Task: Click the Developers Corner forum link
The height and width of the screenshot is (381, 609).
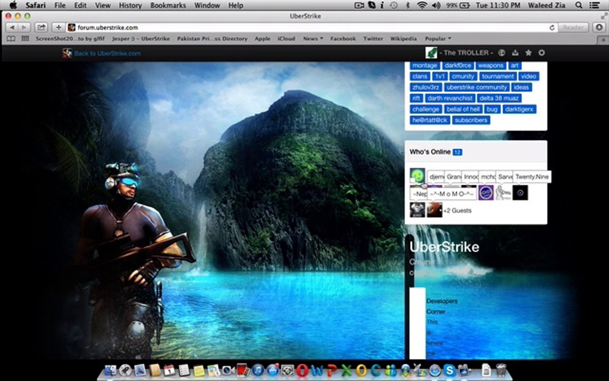Action: 441,306
